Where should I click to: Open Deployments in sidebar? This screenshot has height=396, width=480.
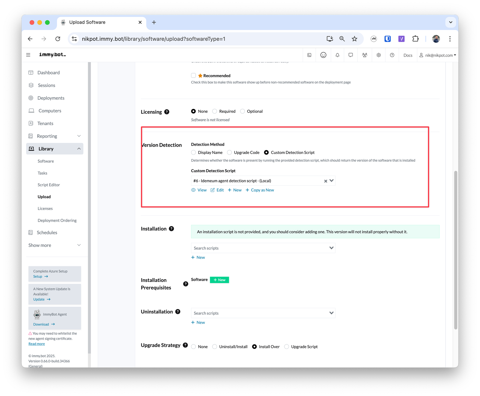click(x=51, y=98)
